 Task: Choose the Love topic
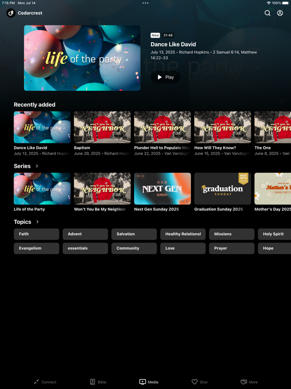pos(183,248)
